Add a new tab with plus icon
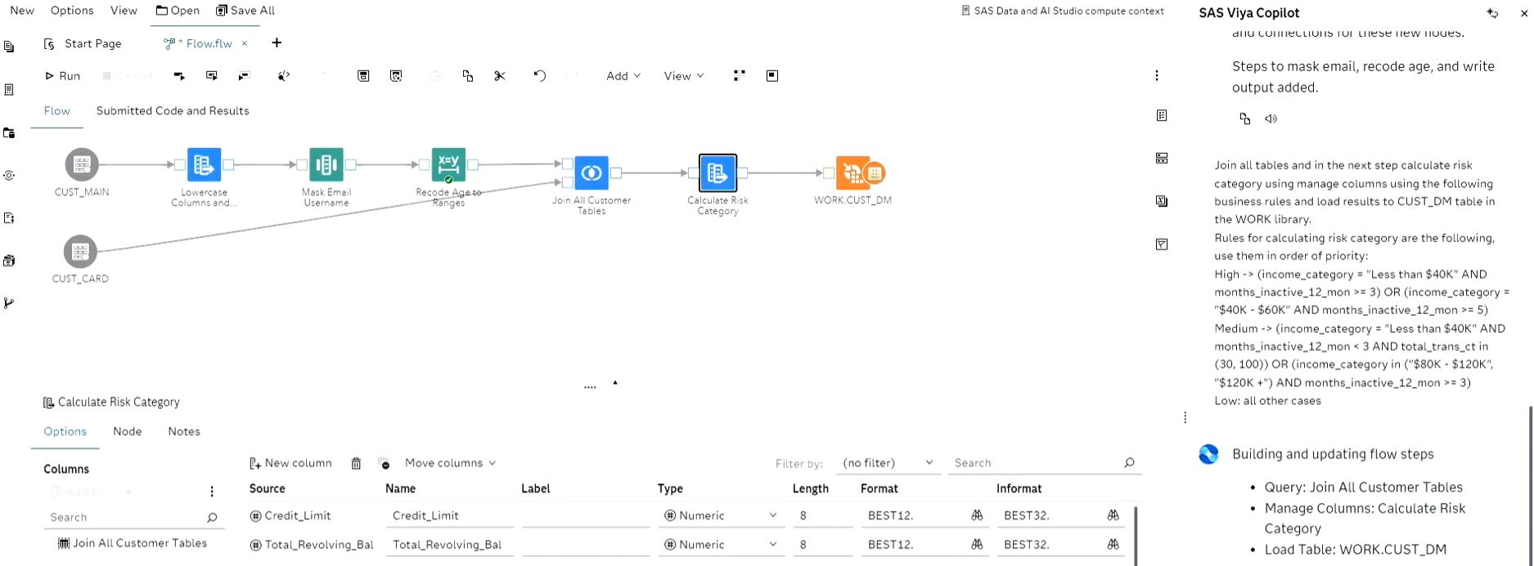This screenshot has height=566, width=1534. pos(277,43)
